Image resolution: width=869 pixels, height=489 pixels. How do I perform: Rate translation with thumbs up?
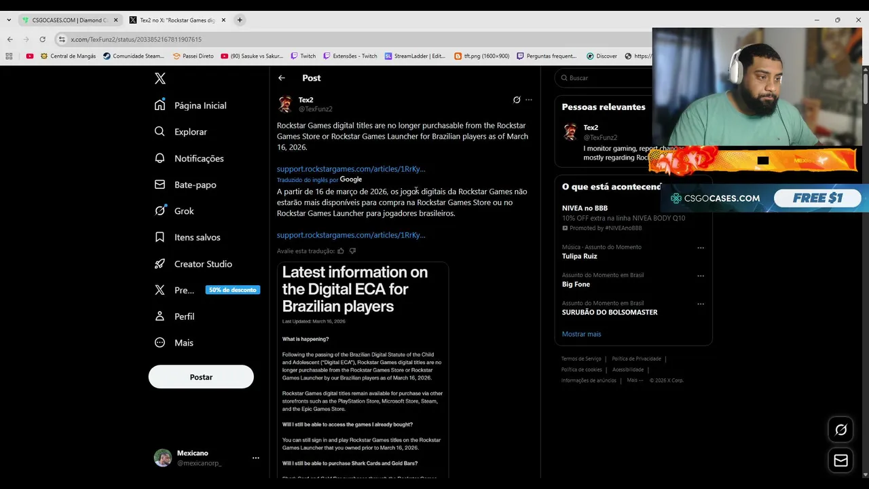point(341,251)
